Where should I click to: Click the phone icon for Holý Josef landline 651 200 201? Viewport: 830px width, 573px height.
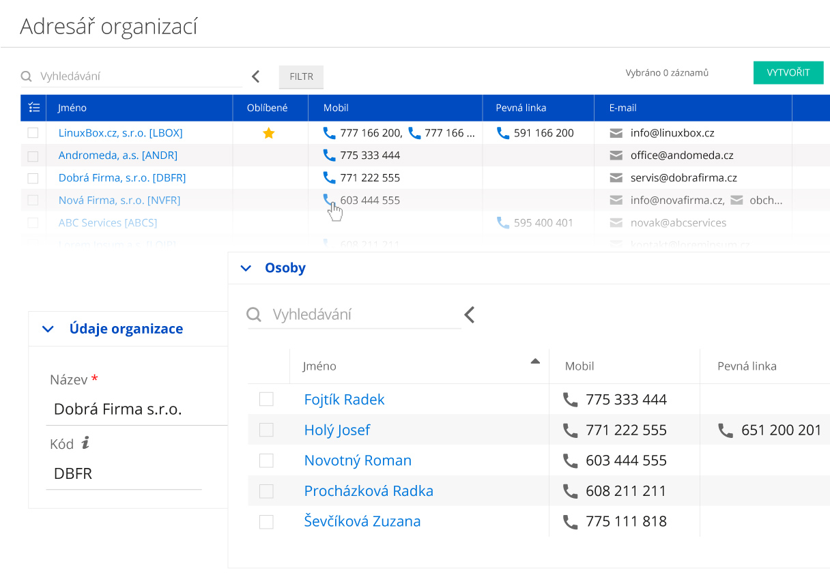pyautogui.click(x=725, y=430)
